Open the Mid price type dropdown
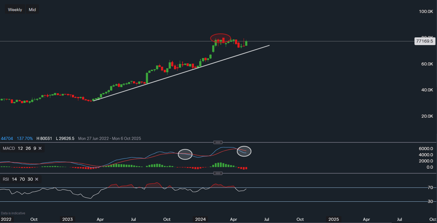The width and height of the screenshot is (437, 223). click(x=32, y=10)
